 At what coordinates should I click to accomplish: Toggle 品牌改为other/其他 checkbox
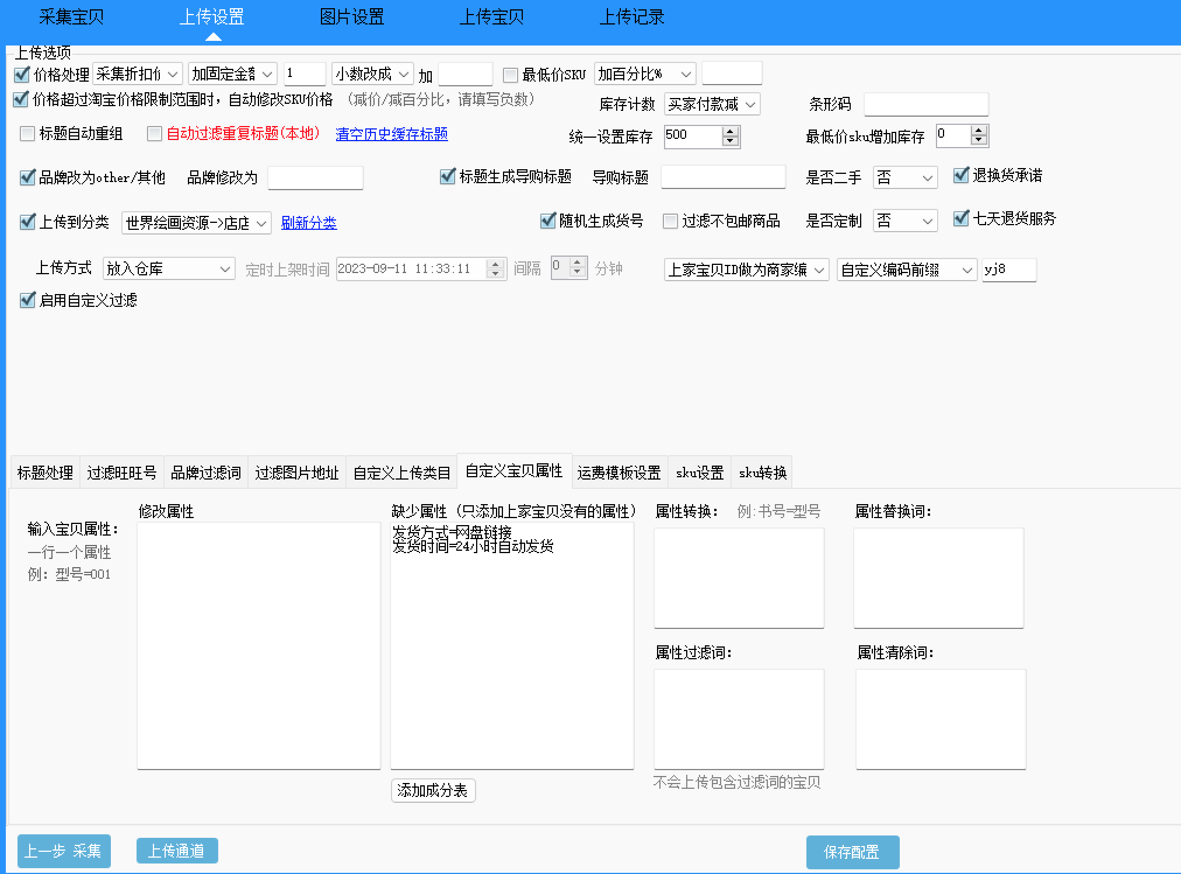tap(27, 177)
